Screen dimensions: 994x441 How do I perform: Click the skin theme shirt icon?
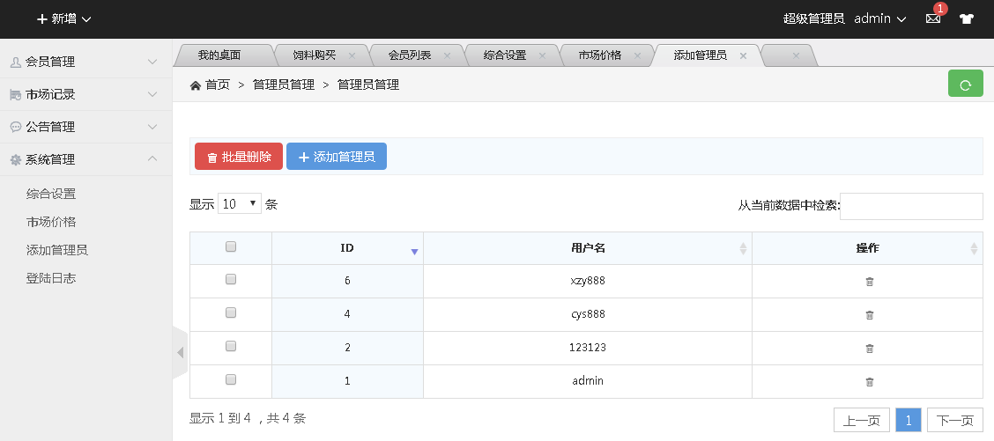tap(967, 18)
